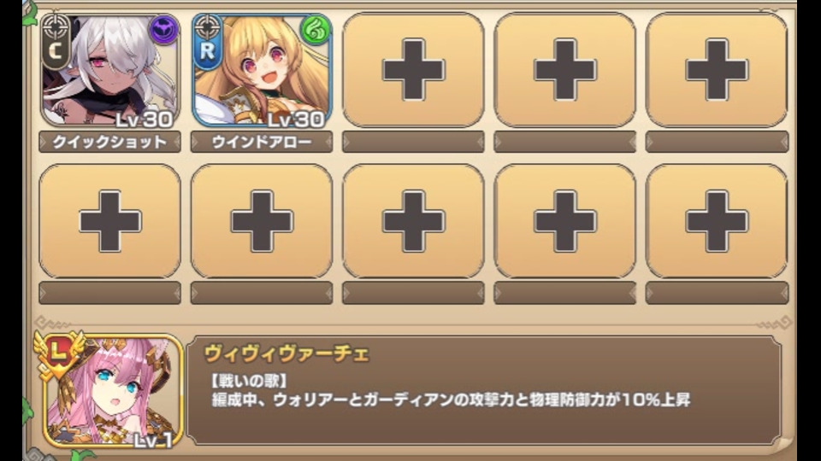Viewport: 821px width, 461px height.
Task: Click the L rank winged emblem on leader
Action: tap(60, 353)
